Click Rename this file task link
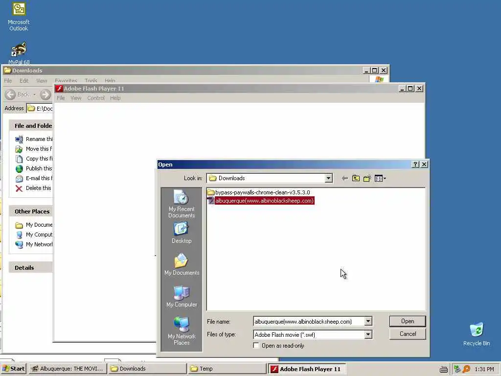 [x=34, y=139]
